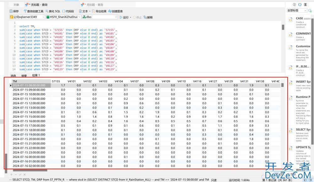314x182 pixels.
Task: Select the UPDATE Syntax snippet
Action: 299,155
